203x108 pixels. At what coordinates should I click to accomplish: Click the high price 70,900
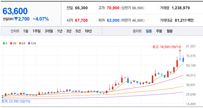(x=113, y=8)
